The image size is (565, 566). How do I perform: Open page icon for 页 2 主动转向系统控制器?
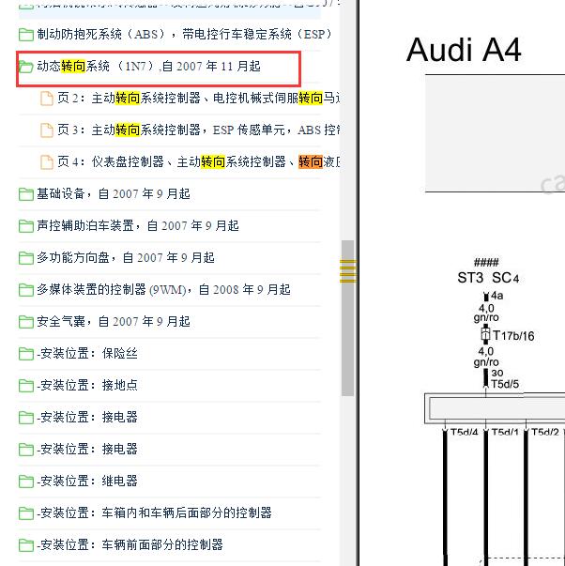[x=47, y=99]
